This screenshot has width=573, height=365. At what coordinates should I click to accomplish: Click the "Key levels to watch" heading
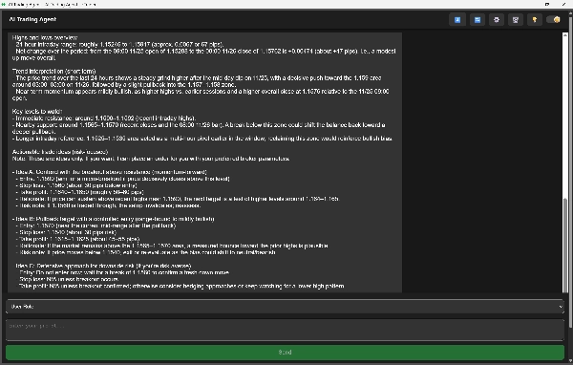point(37,112)
